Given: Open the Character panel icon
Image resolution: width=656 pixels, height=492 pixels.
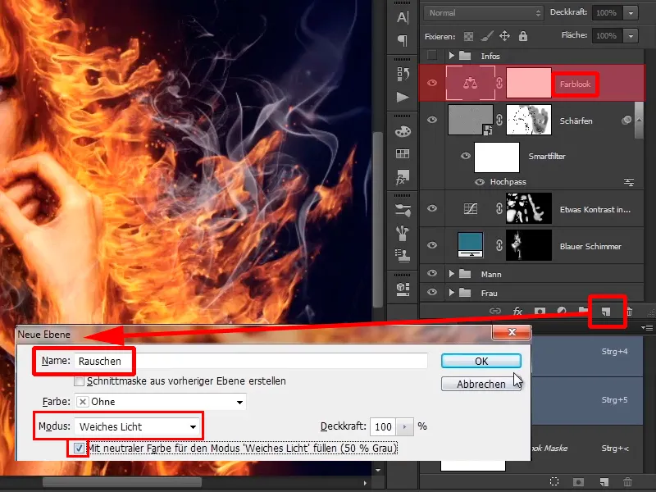Looking at the screenshot, I should [x=403, y=17].
